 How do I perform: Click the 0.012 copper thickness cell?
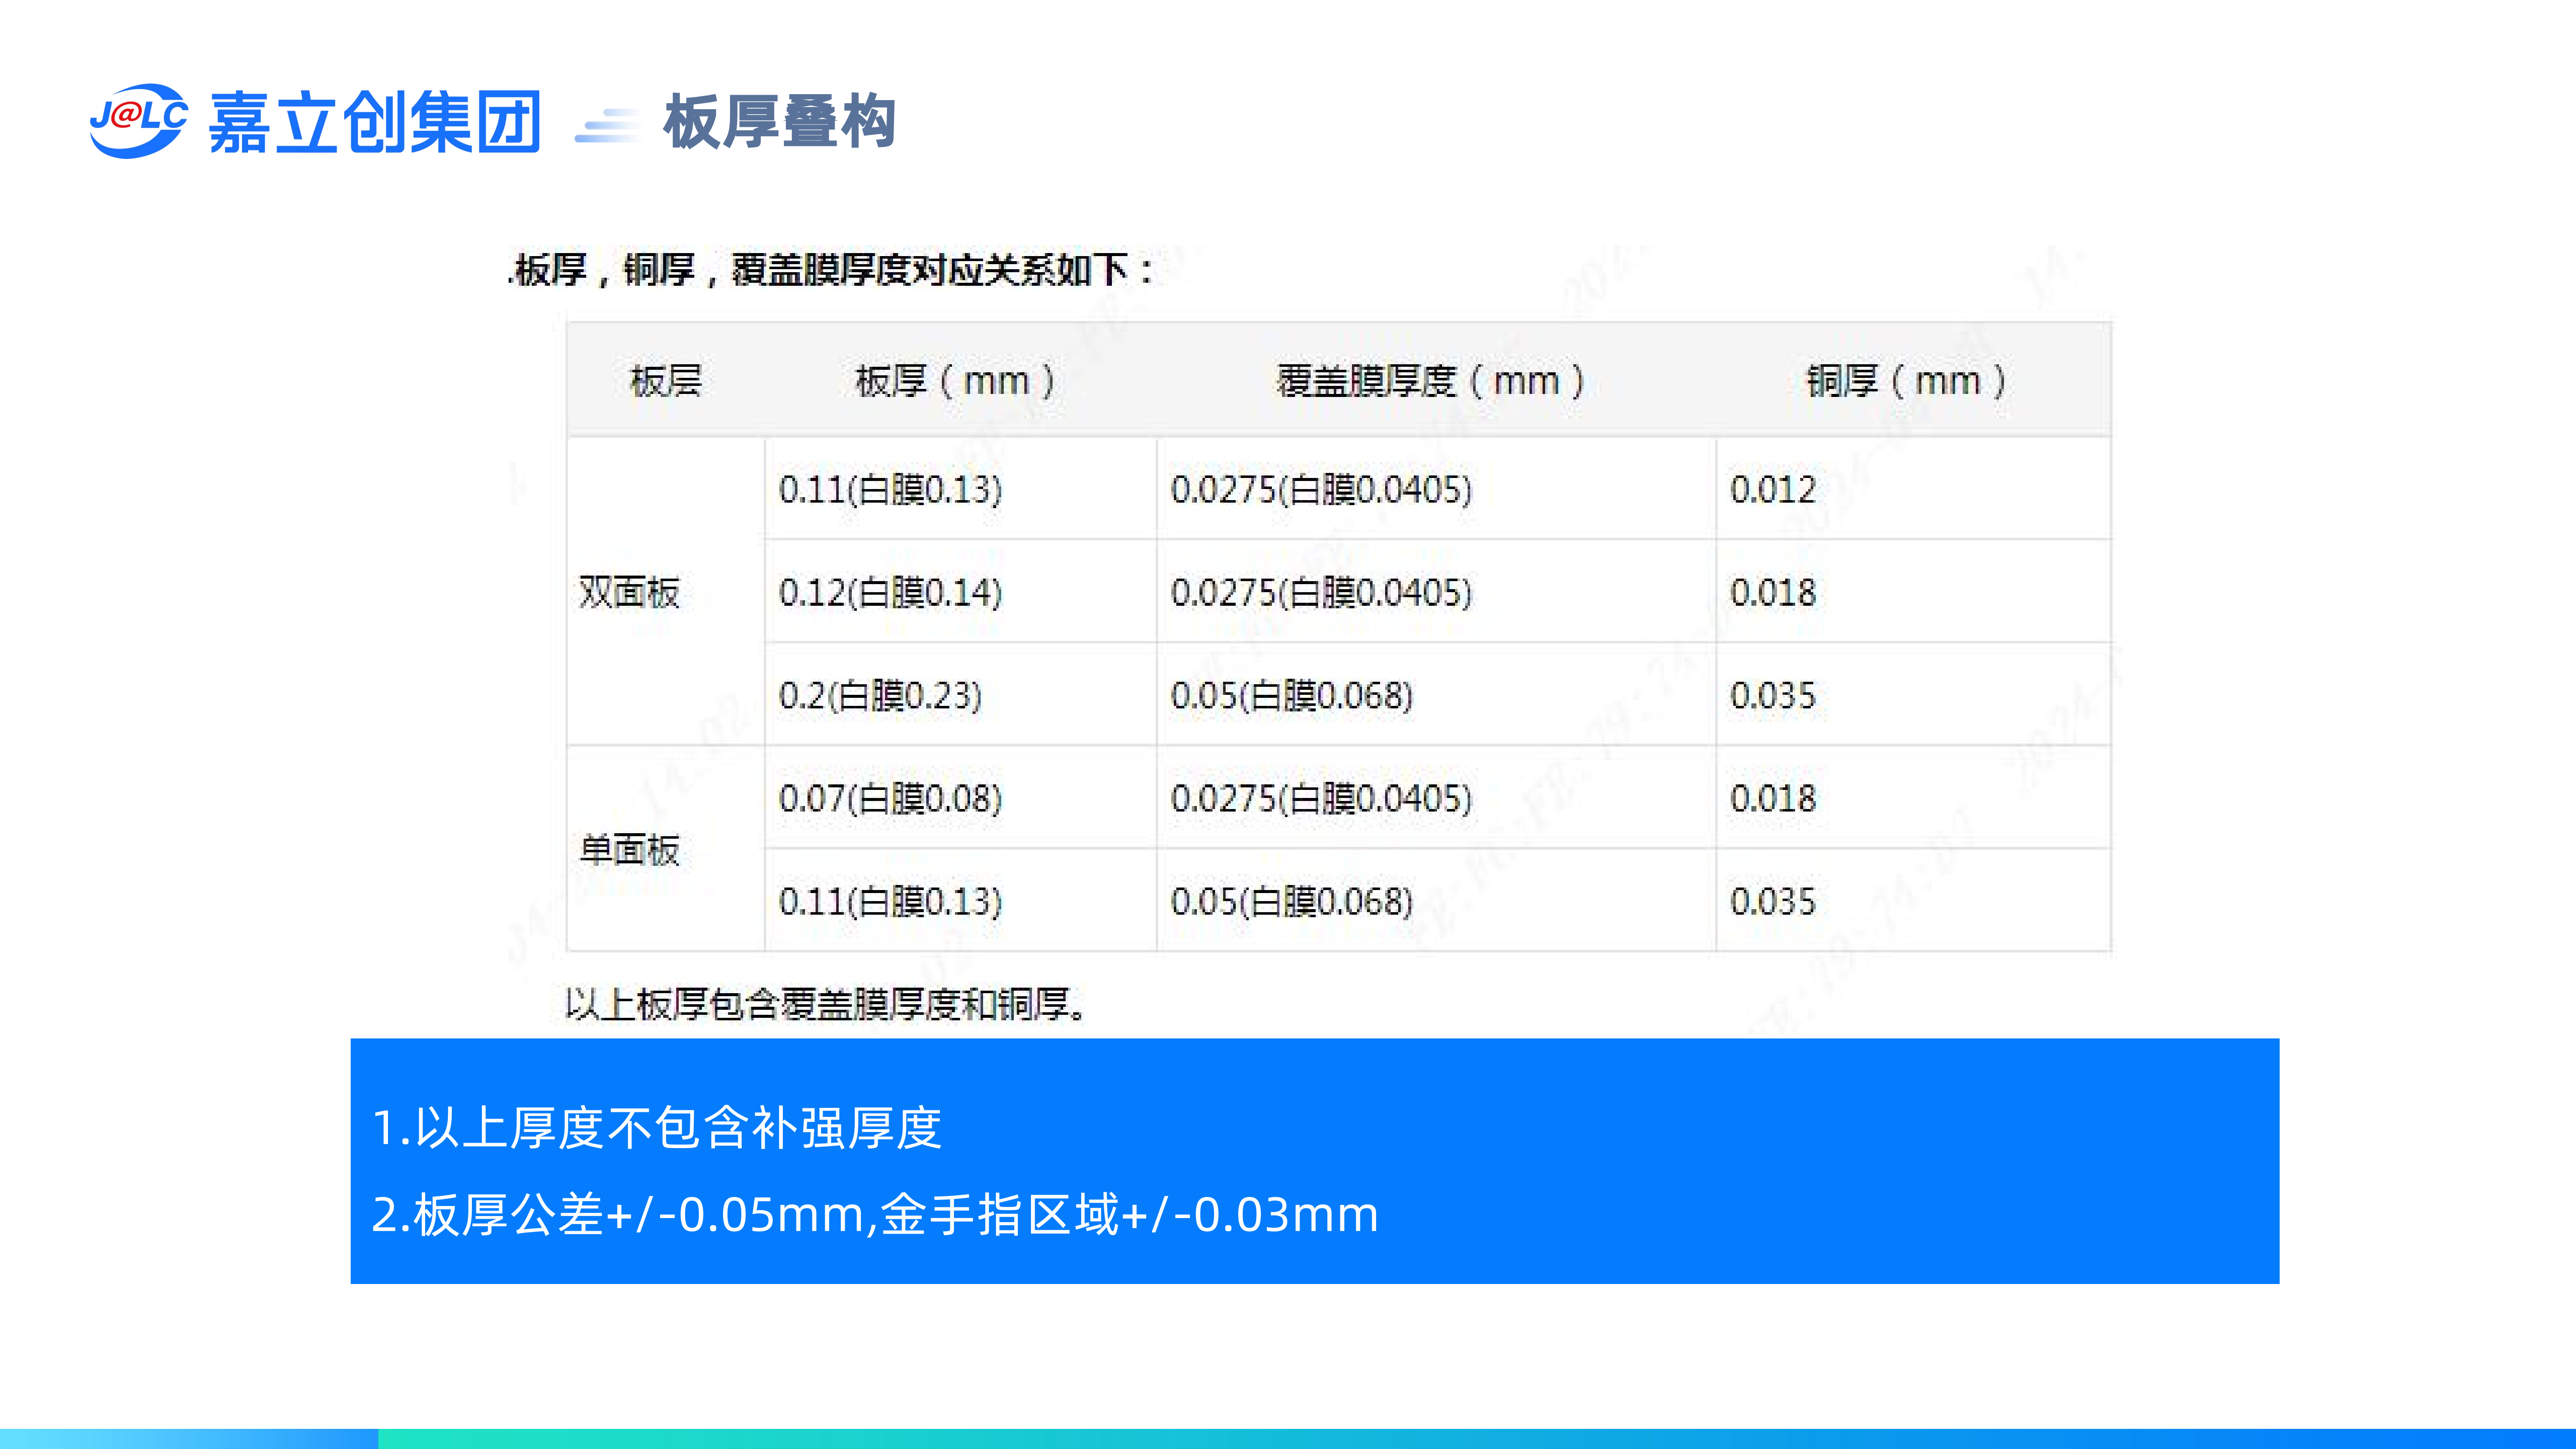pos(1773,489)
